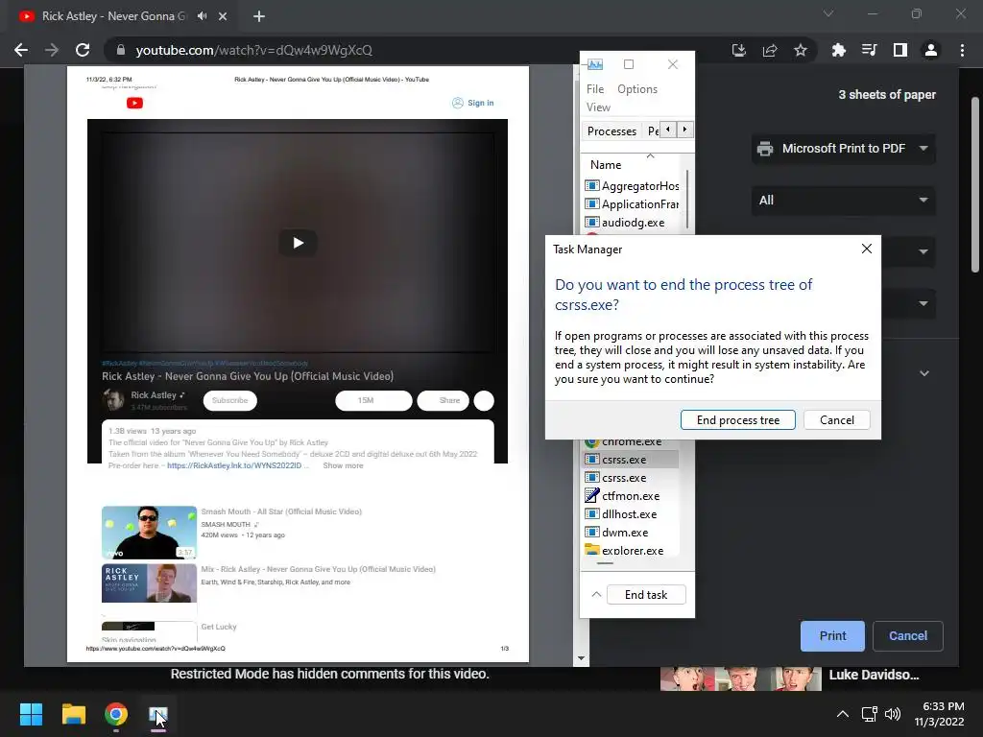Close the Rick Astley tab

(x=223, y=16)
